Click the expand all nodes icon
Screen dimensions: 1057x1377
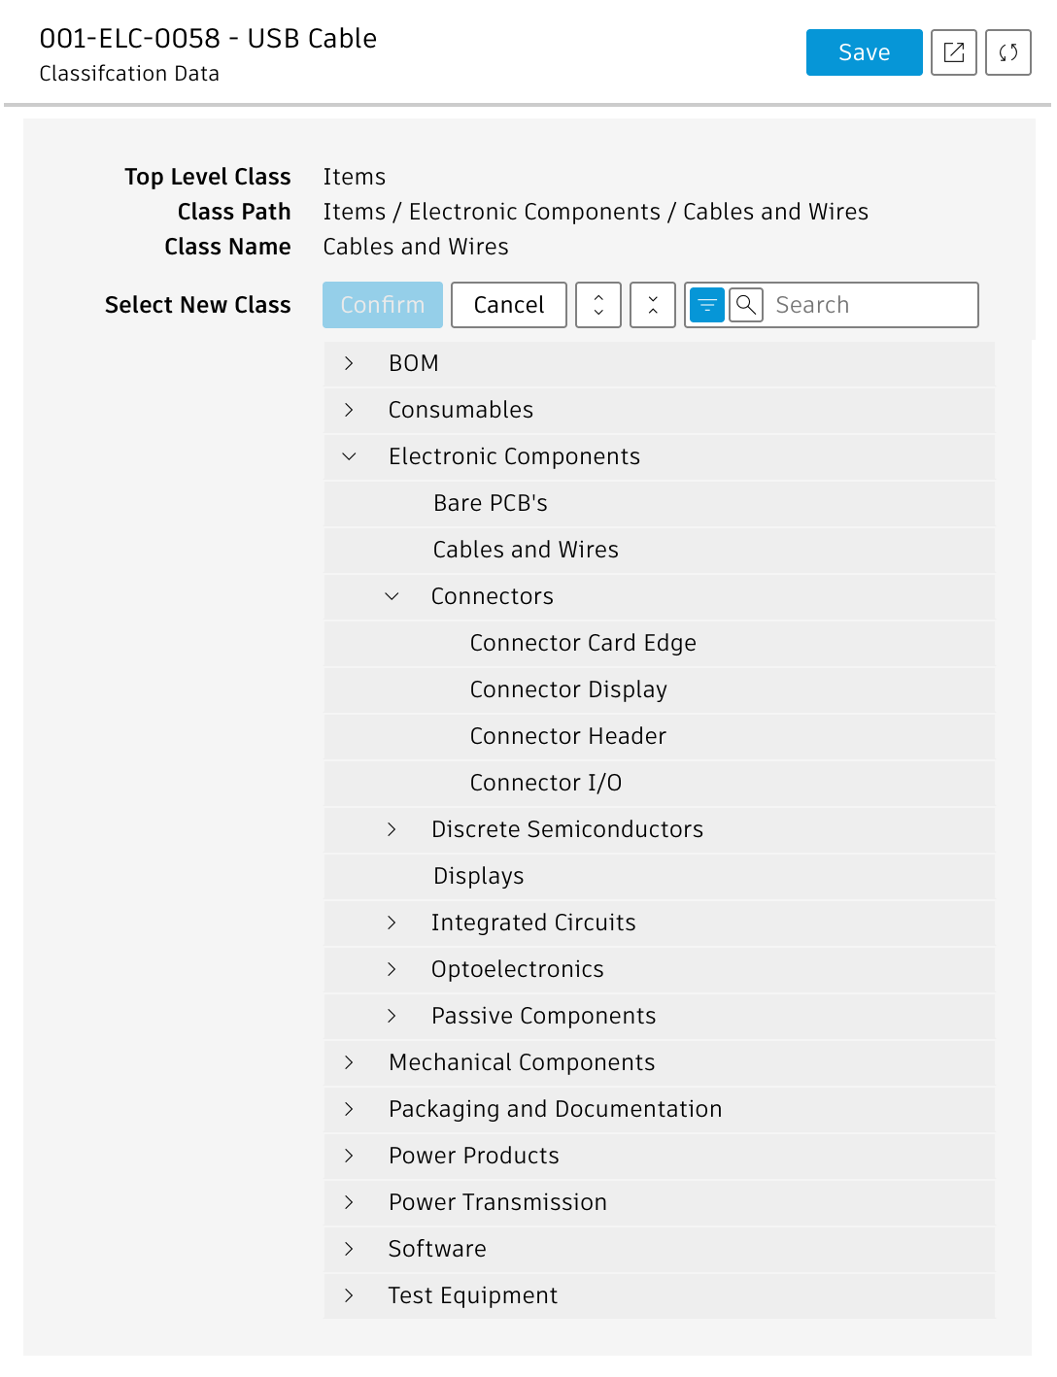[598, 305]
